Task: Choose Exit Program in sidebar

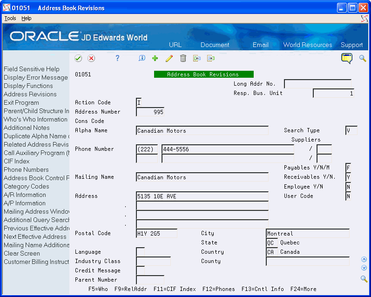Action: (21, 103)
